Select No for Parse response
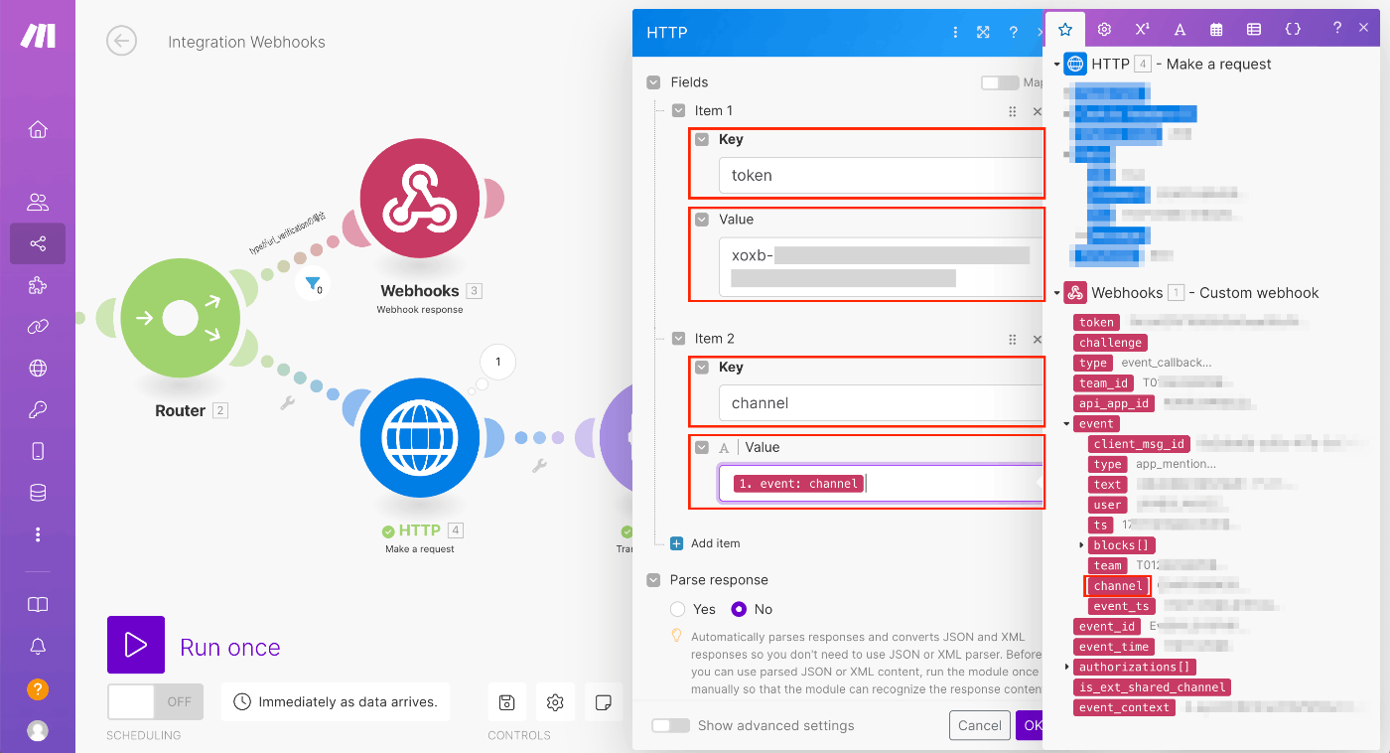The image size is (1390, 753). tap(739, 609)
